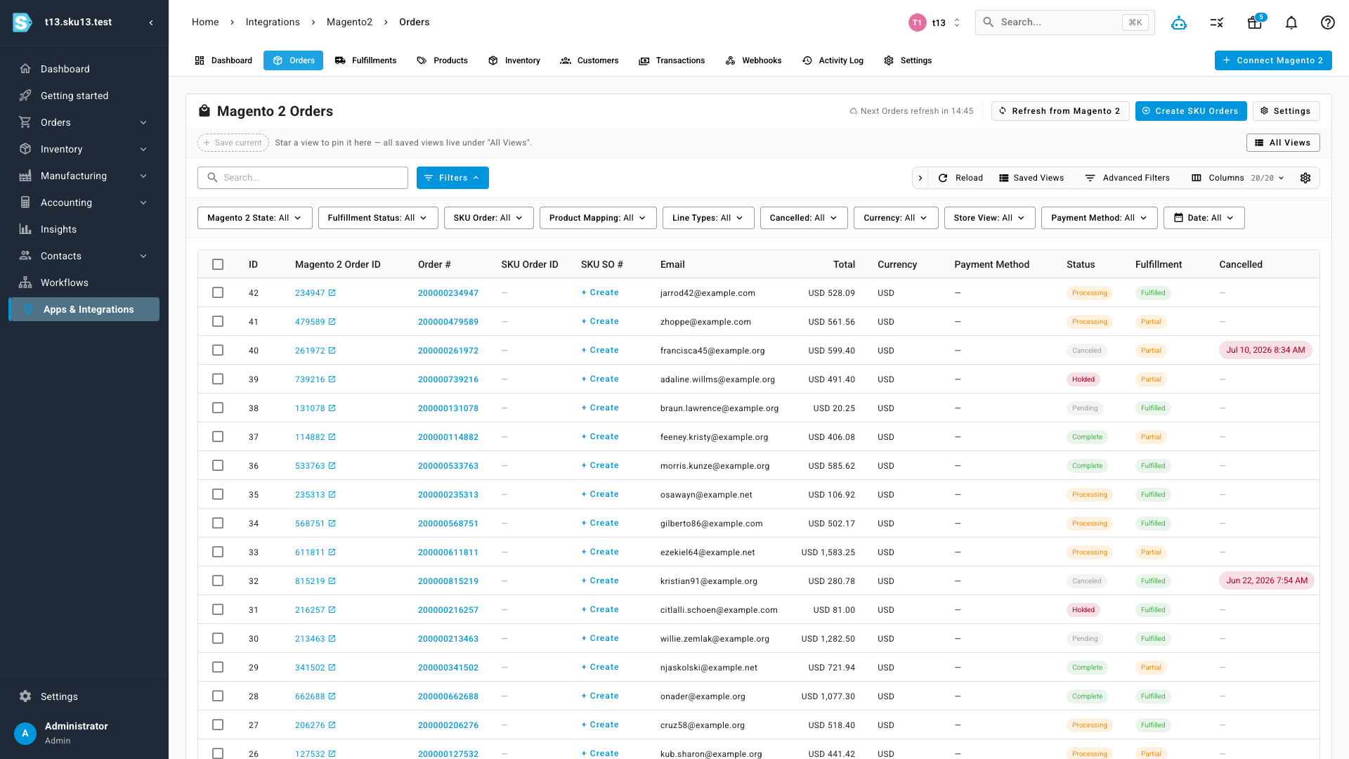The image size is (1349, 759).
Task: Open All Views button
Action: coord(1283,143)
